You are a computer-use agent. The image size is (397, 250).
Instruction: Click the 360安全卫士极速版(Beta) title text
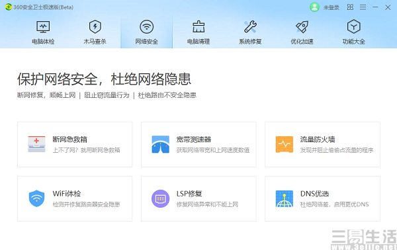pos(43,7)
